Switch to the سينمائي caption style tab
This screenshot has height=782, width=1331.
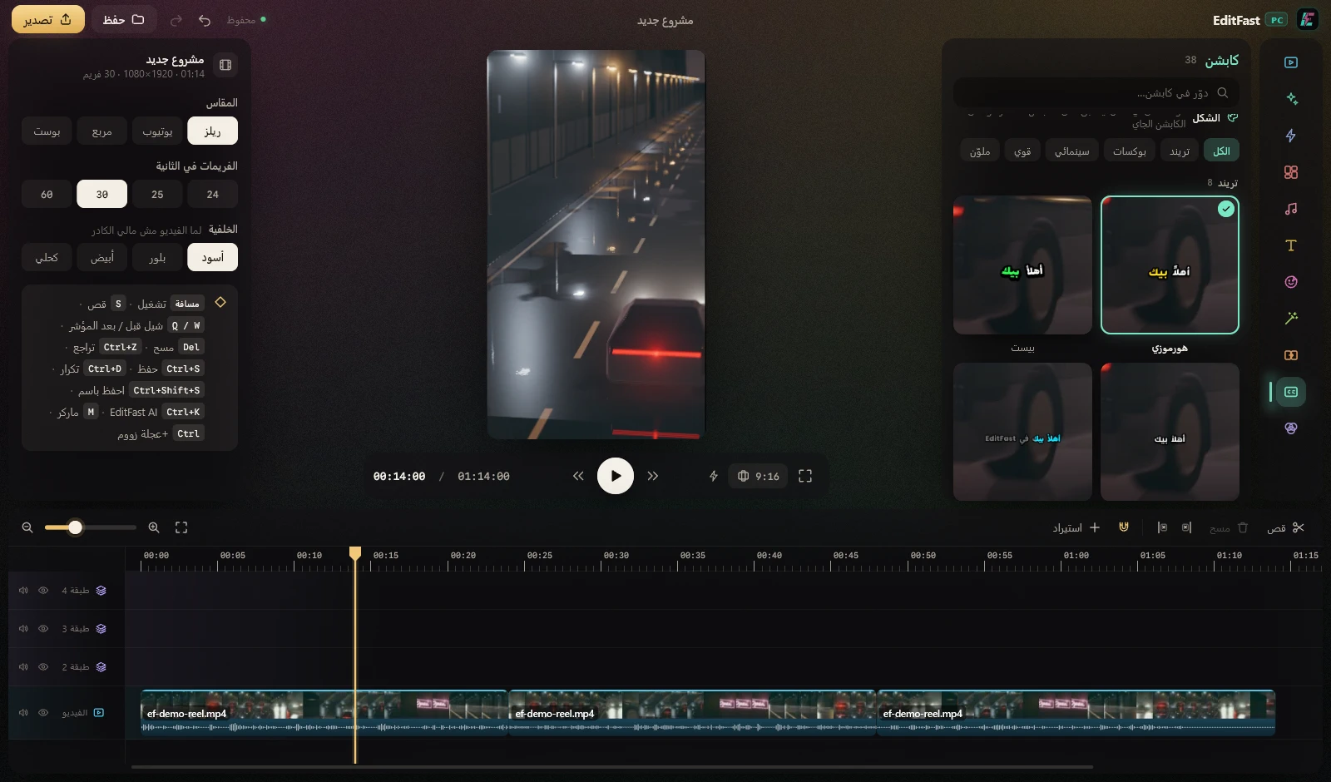tap(1072, 151)
